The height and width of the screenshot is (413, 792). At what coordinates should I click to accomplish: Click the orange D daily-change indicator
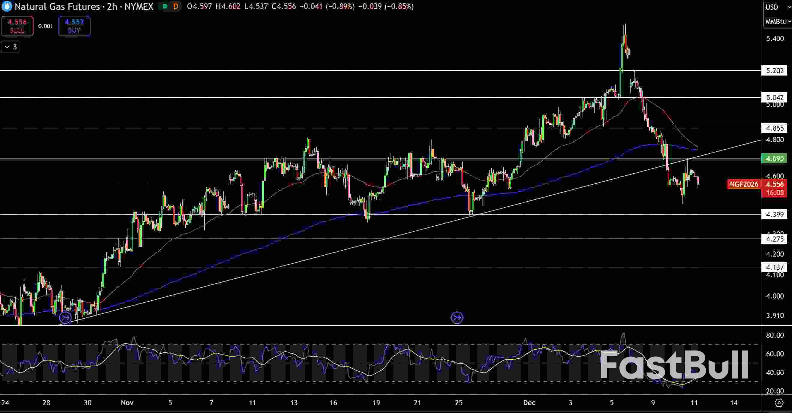pos(175,6)
